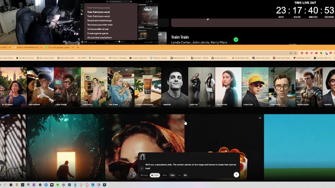Set video duration to 6s

pyautogui.click(x=179, y=175)
